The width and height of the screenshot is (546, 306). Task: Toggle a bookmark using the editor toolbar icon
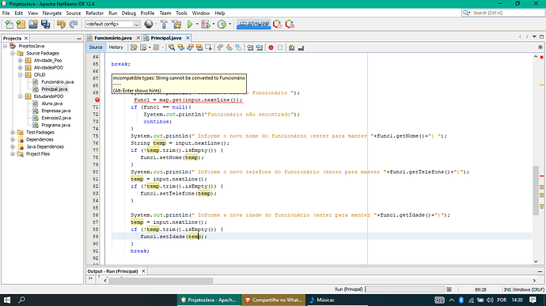[x=238, y=47]
